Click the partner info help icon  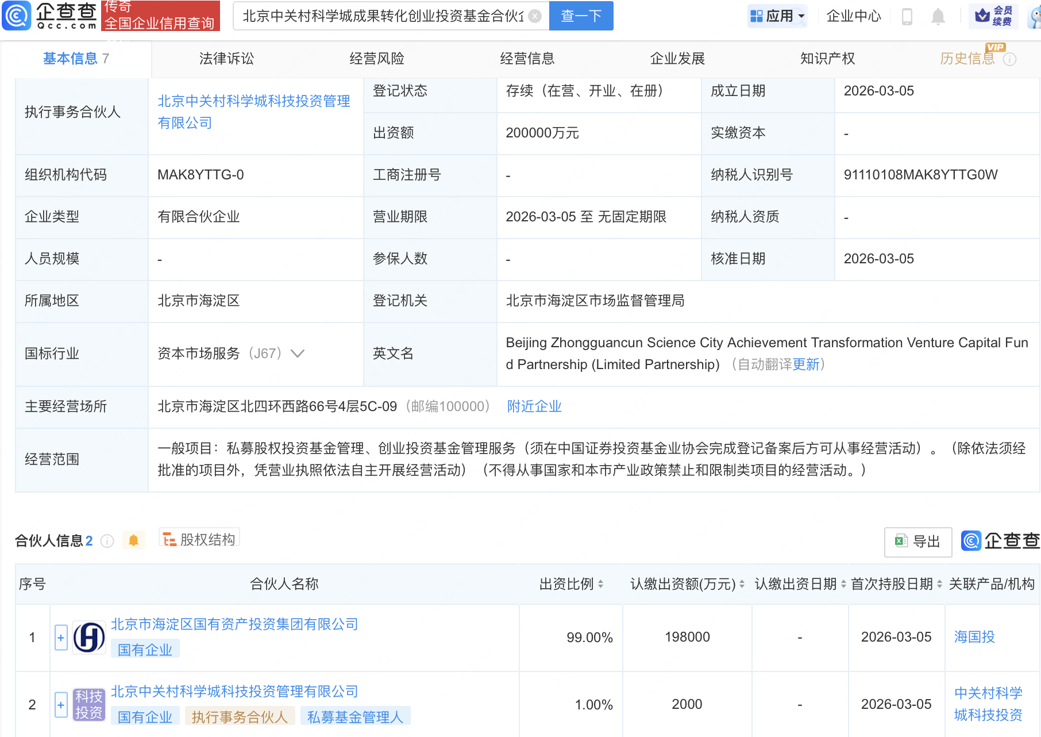click(x=107, y=541)
